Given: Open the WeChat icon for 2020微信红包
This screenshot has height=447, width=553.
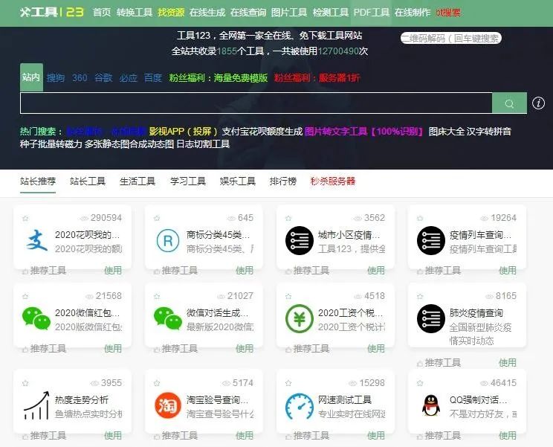Looking at the screenshot, I should [x=36, y=318].
